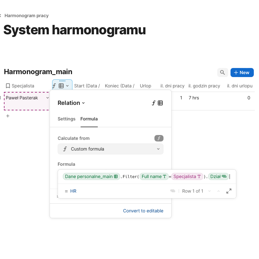Click the search magnifier icon
Viewport: 259px width, 259px height.
[x=222, y=73]
